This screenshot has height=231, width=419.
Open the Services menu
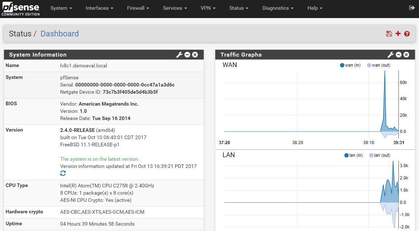click(175, 8)
